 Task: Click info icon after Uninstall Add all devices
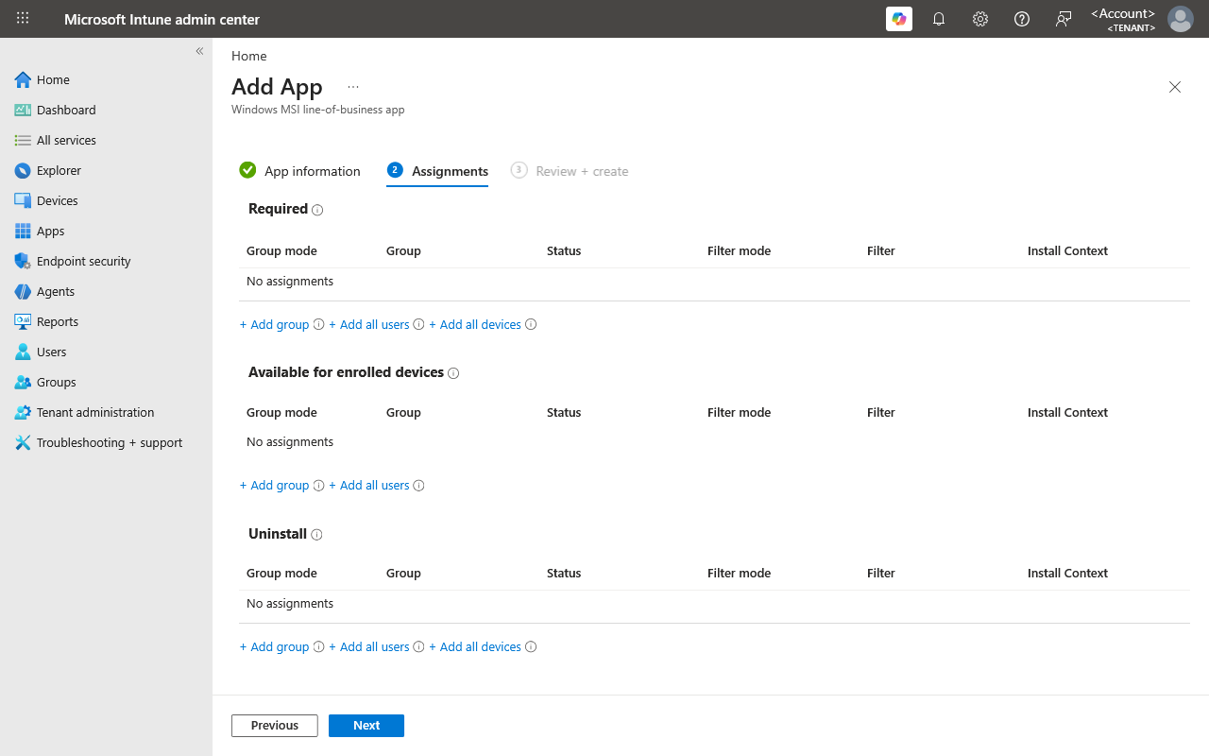pos(531,646)
